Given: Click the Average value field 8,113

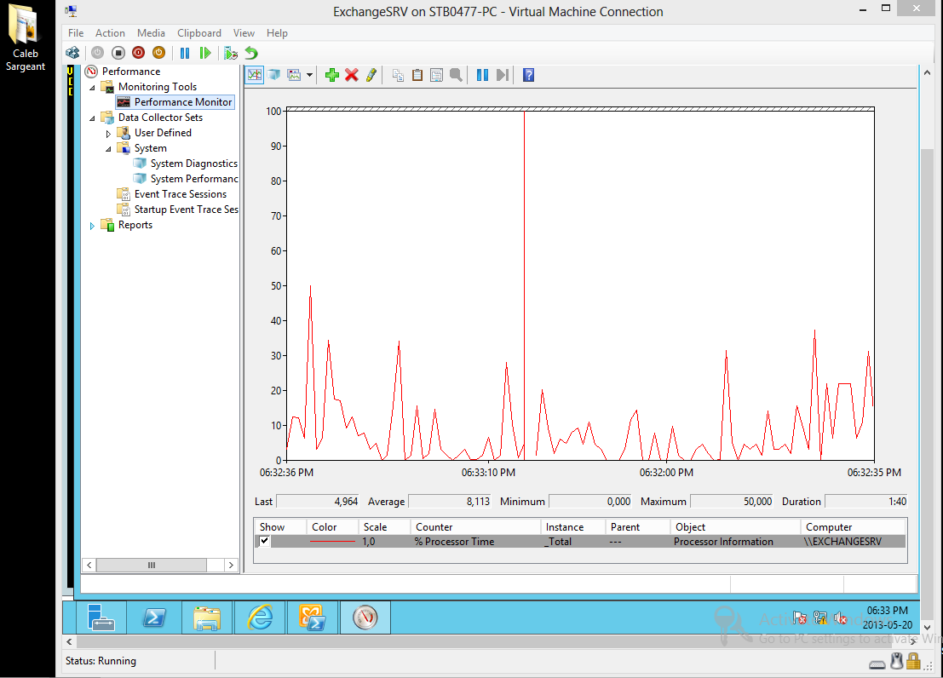Looking at the screenshot, I should 450,502.
